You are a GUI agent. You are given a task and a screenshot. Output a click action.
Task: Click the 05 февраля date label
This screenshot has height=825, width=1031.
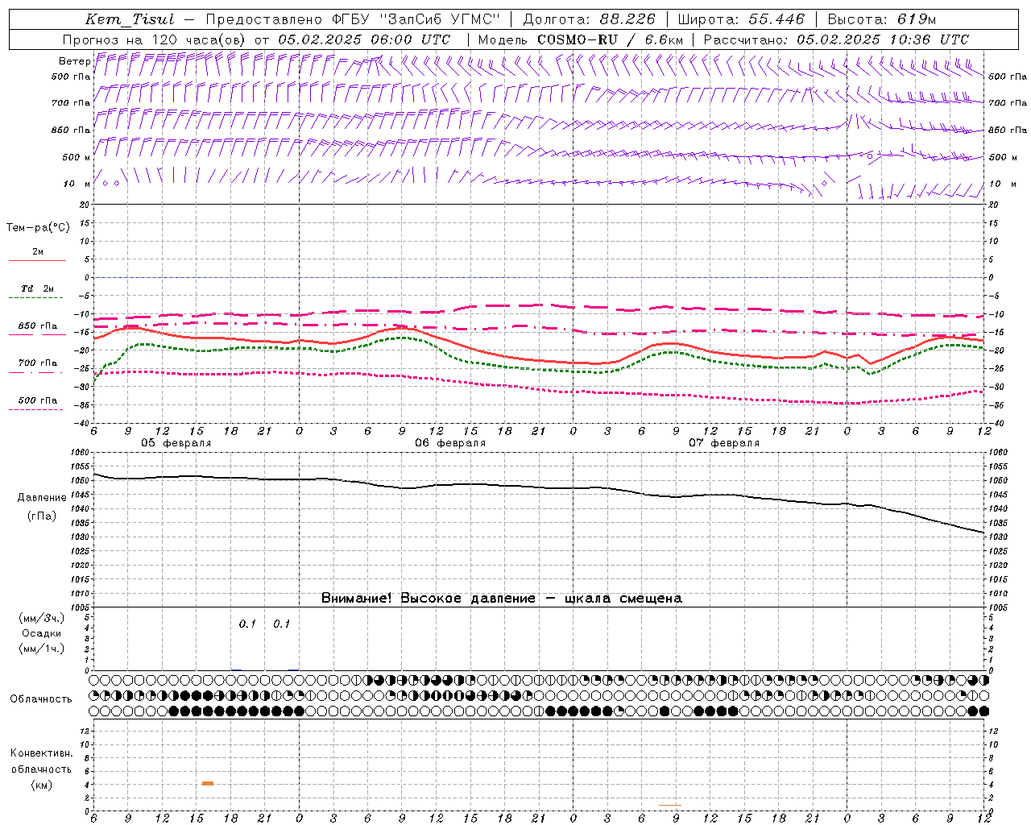pos(176,443)
